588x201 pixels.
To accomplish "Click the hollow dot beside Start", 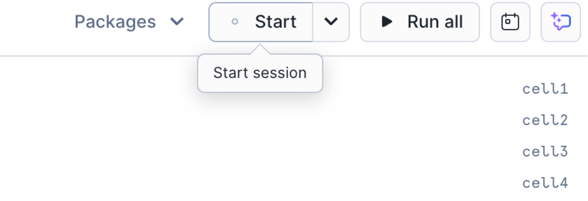I will (x=235, y=22).
